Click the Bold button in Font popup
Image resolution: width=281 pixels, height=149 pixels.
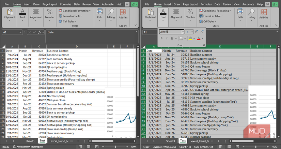point(161,38)
